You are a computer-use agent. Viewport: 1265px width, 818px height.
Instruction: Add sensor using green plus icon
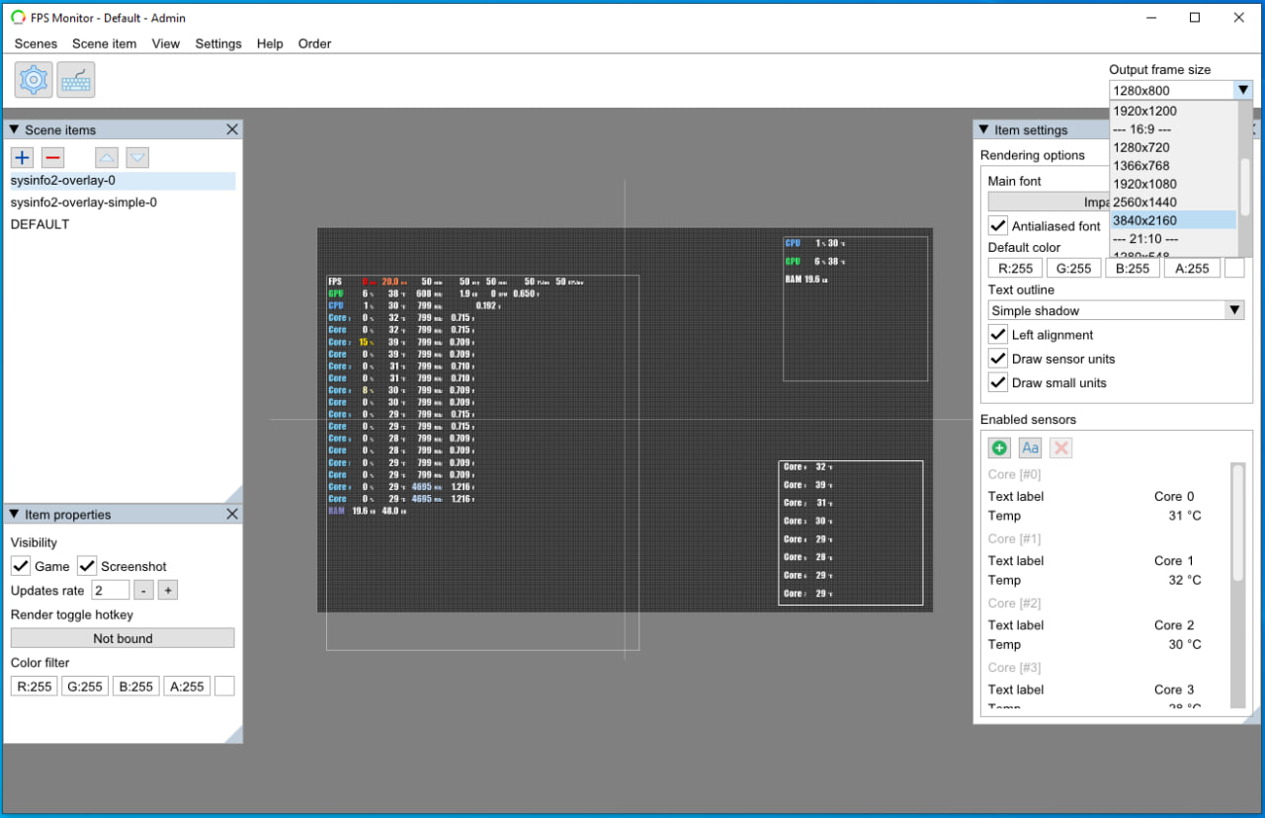(x=999, y=448)
